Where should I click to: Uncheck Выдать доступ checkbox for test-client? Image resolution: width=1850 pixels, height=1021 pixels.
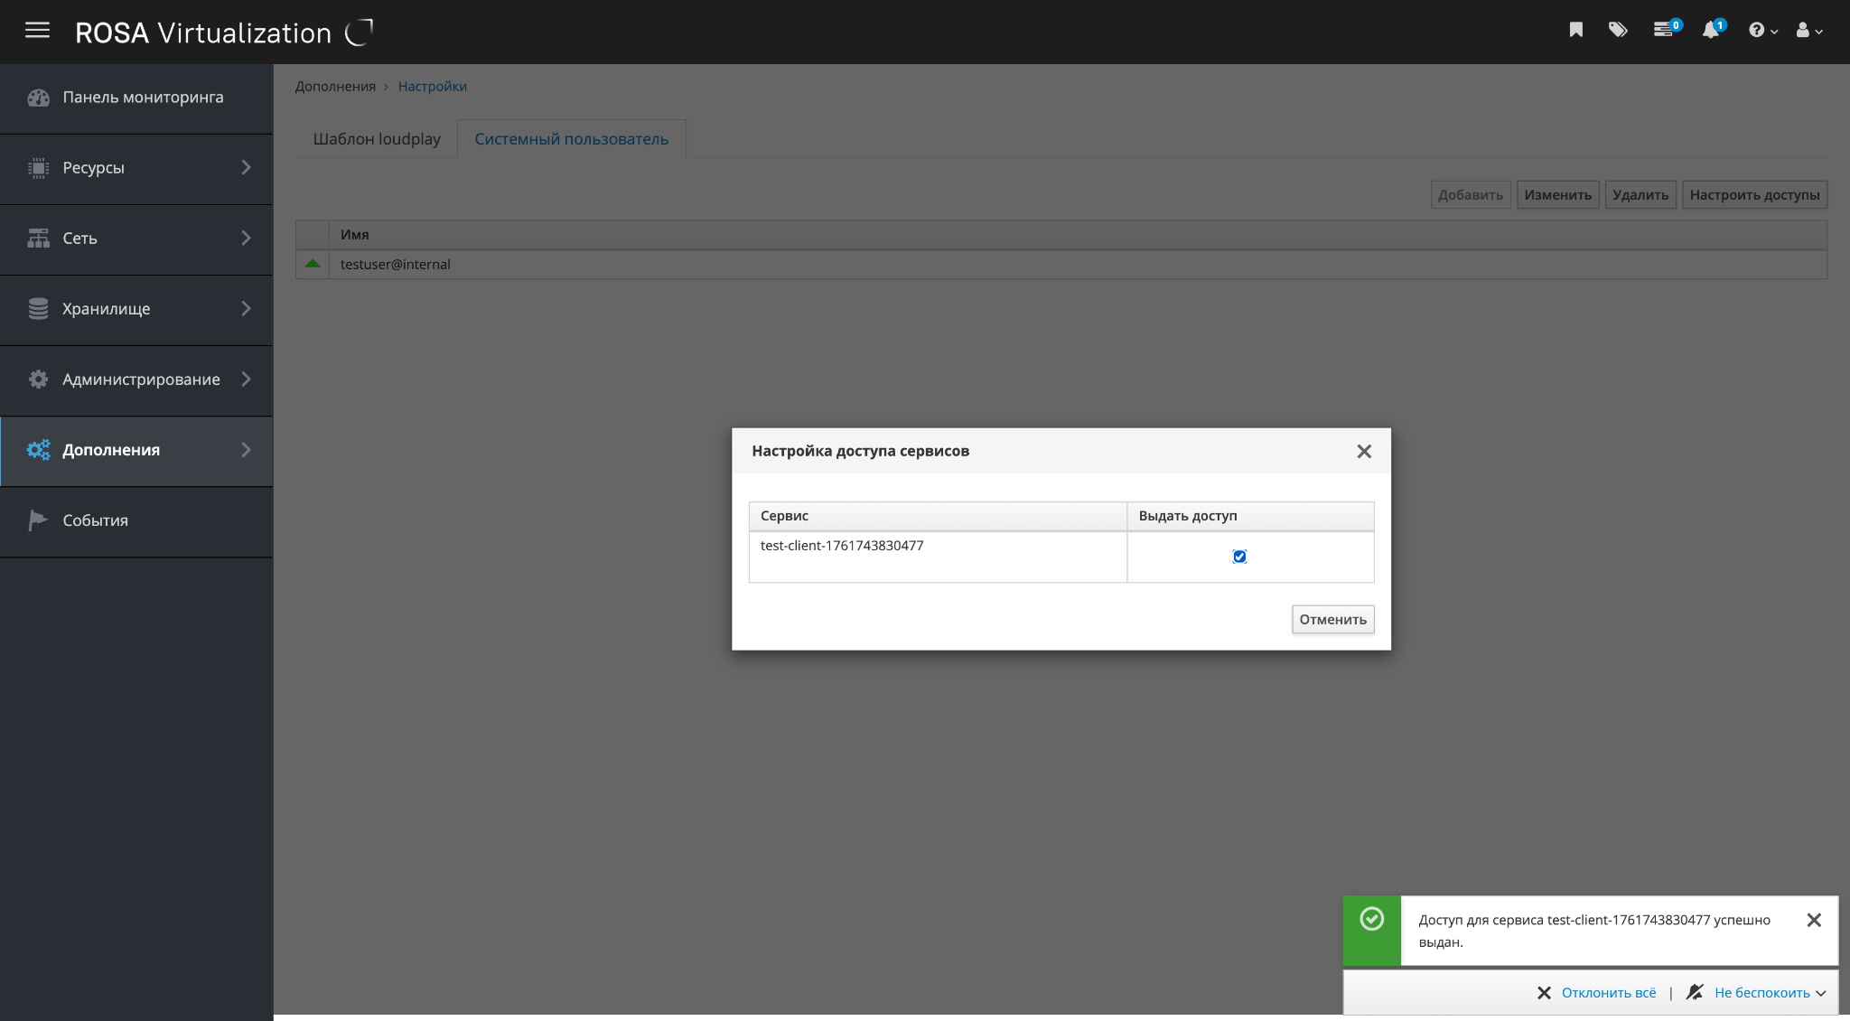[1239, 557]
